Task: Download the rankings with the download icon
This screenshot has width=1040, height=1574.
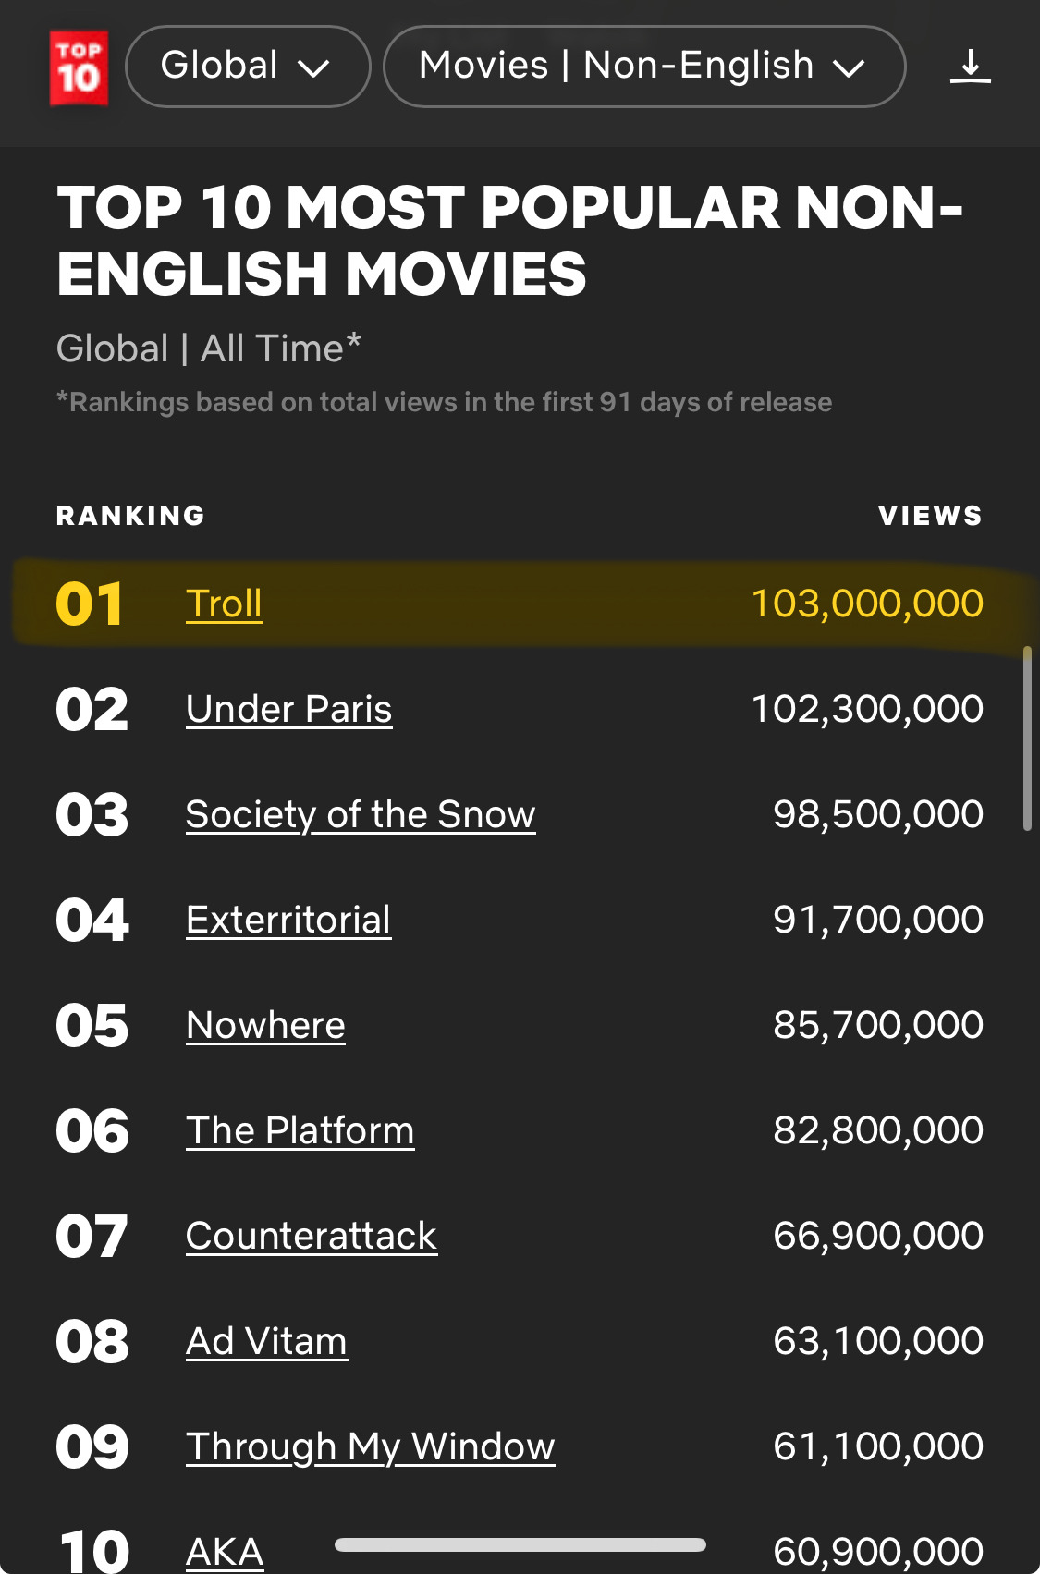Action: click(970, 67)
